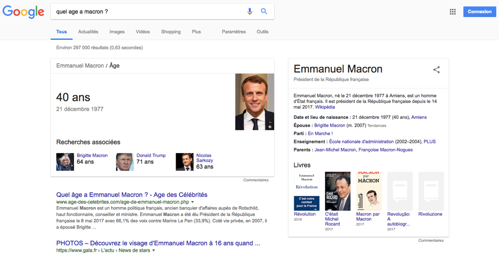
Task: Switch to the Actualités tab
Action: coord(88,32)
